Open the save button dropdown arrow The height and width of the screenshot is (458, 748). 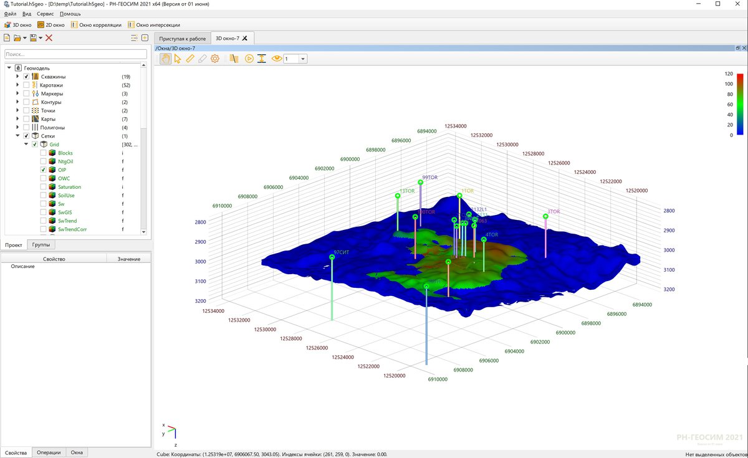click(x=41, y=37)
